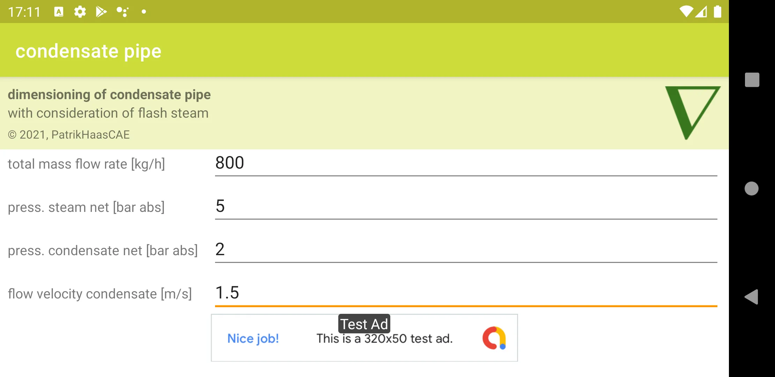Tap the PatrikHaasCAE copyright text

tap(69, 135)
